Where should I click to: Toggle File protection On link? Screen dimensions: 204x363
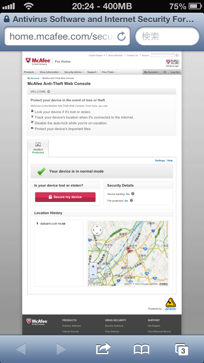click(x=126, y=201)
